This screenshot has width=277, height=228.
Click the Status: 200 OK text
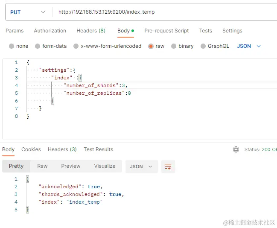point(261,149)
